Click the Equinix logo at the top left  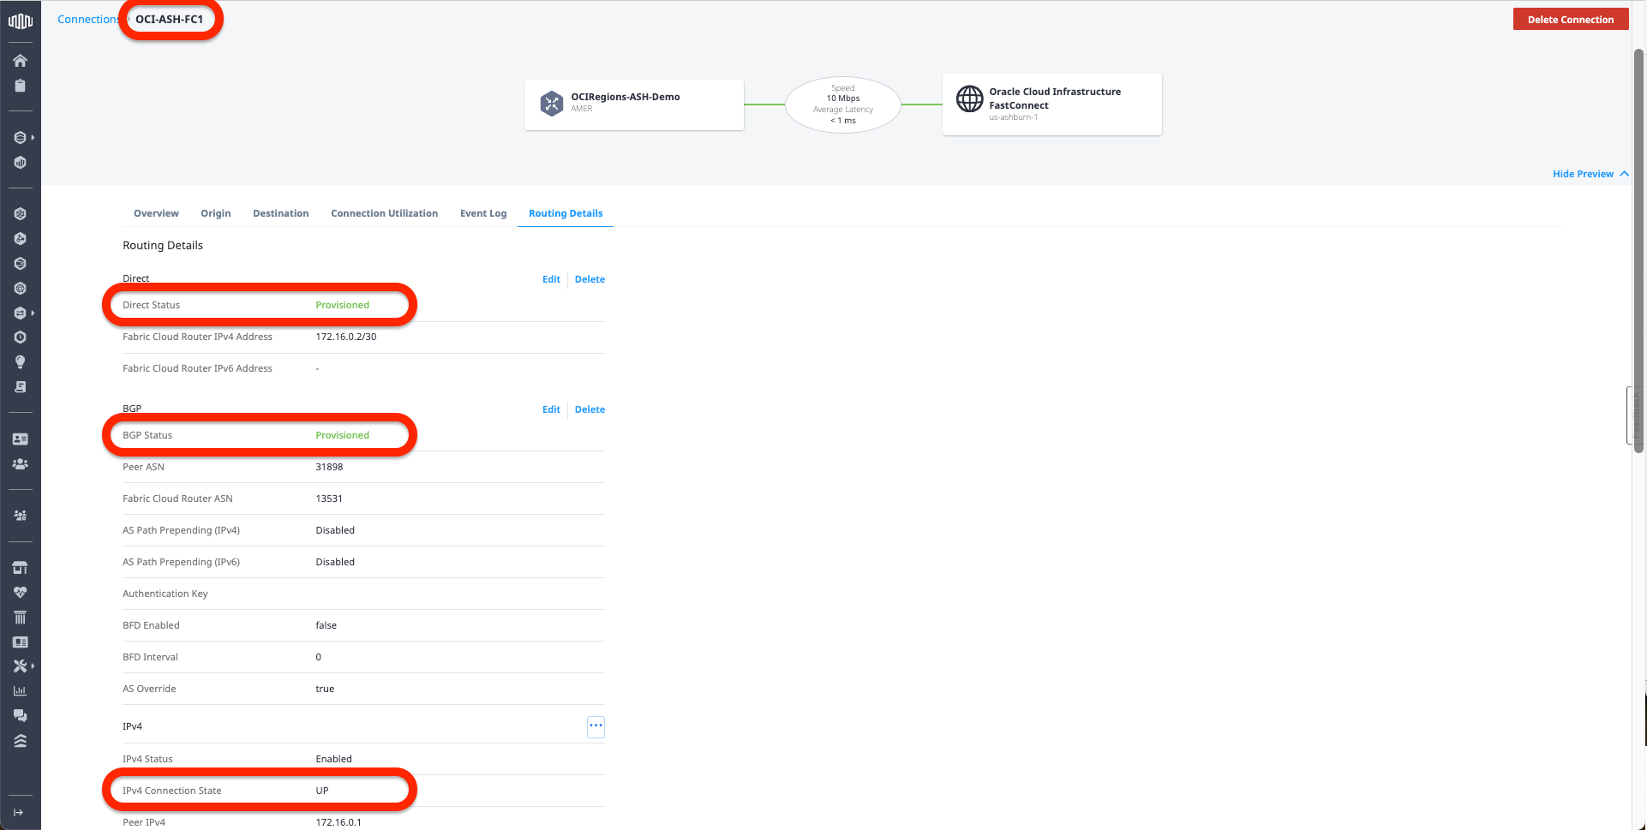coord(20,21)
